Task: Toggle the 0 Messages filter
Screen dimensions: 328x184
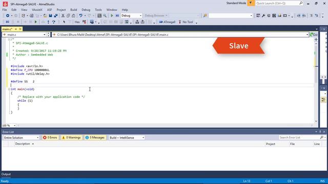Action: pyautogui.click(x=95, y=137)
